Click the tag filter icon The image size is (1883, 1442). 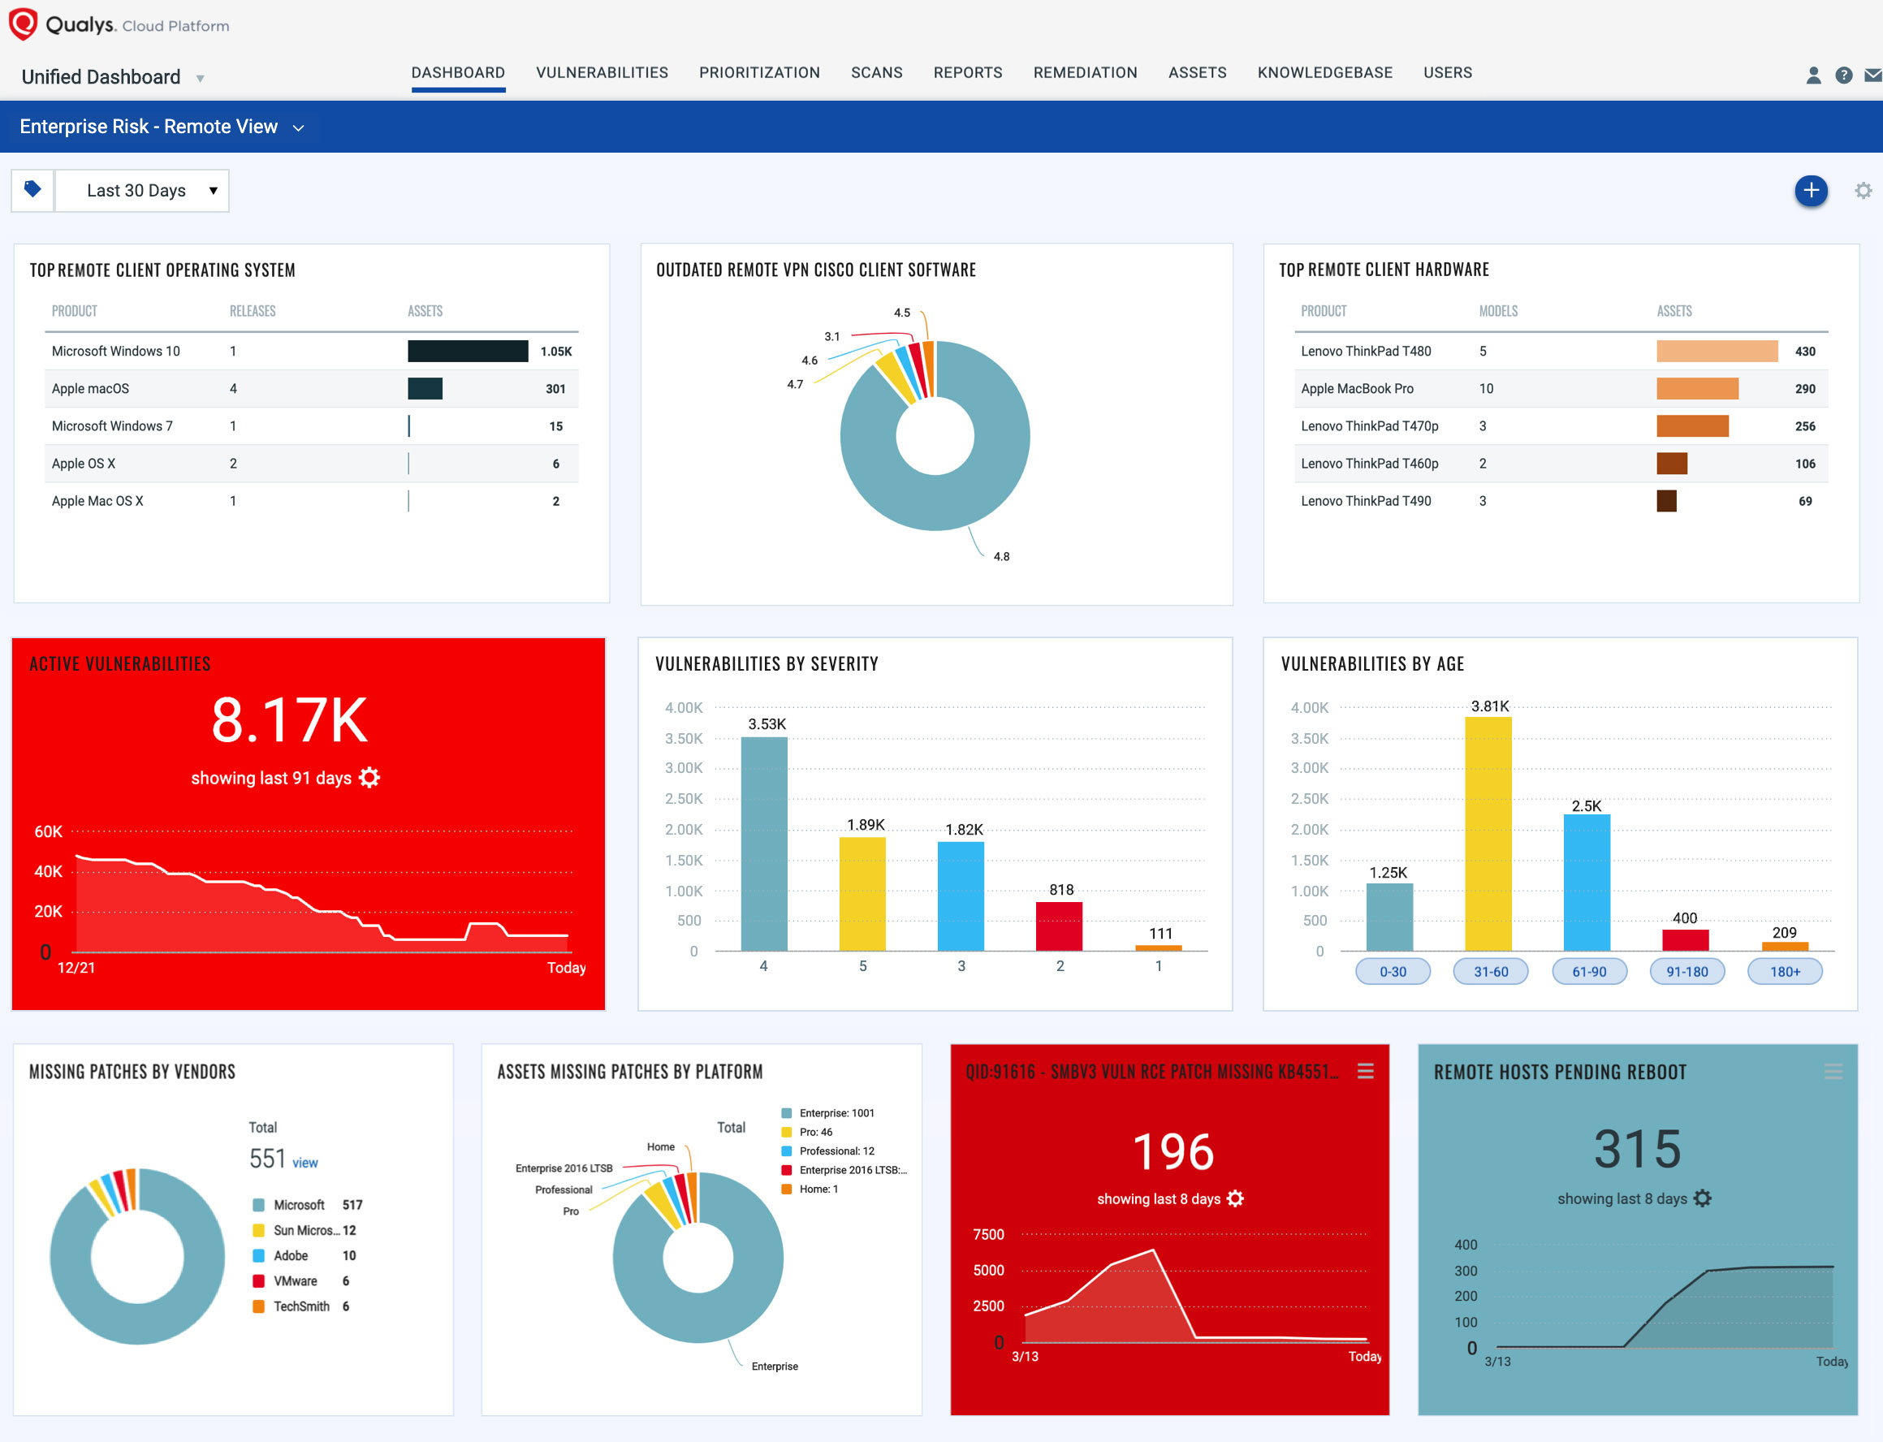(32, 190)
